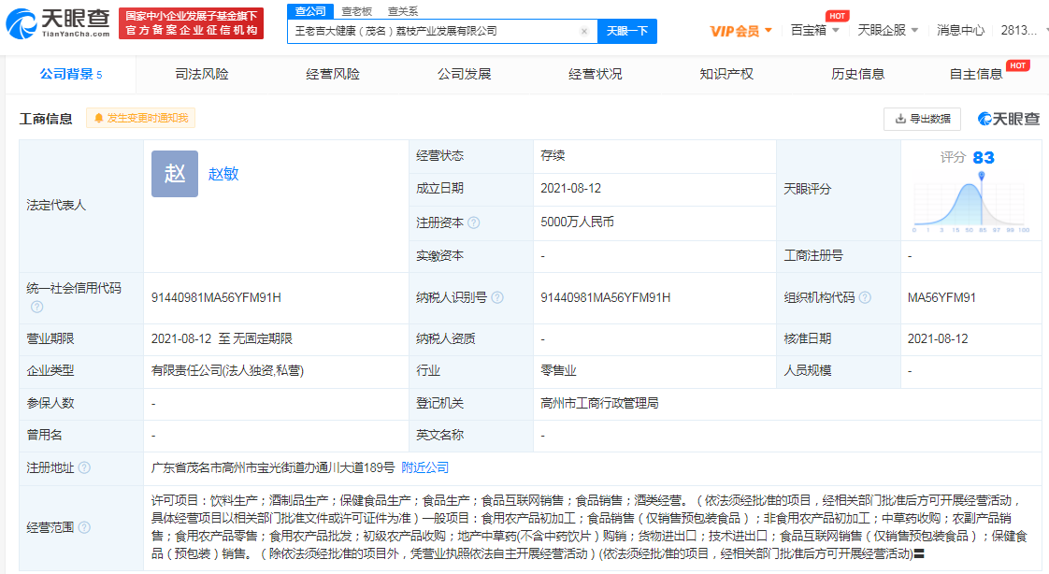The height and width of the screenshot is (574, 1049).
Task: Click the HOT badge above 百宝箱
Action: [837, 16]
